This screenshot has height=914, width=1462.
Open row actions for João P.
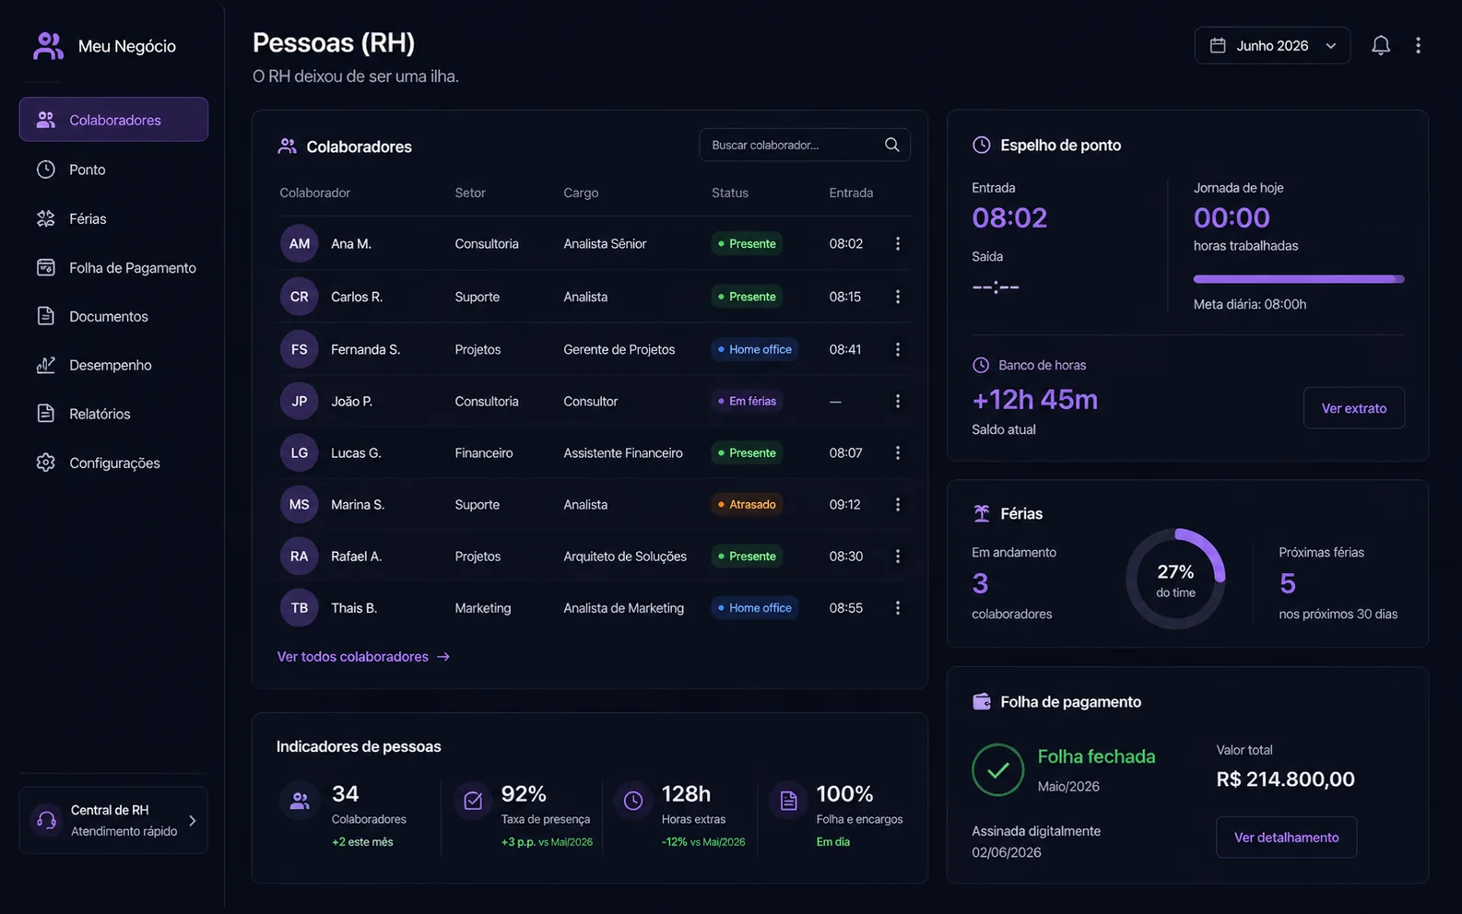click(897, 401)
